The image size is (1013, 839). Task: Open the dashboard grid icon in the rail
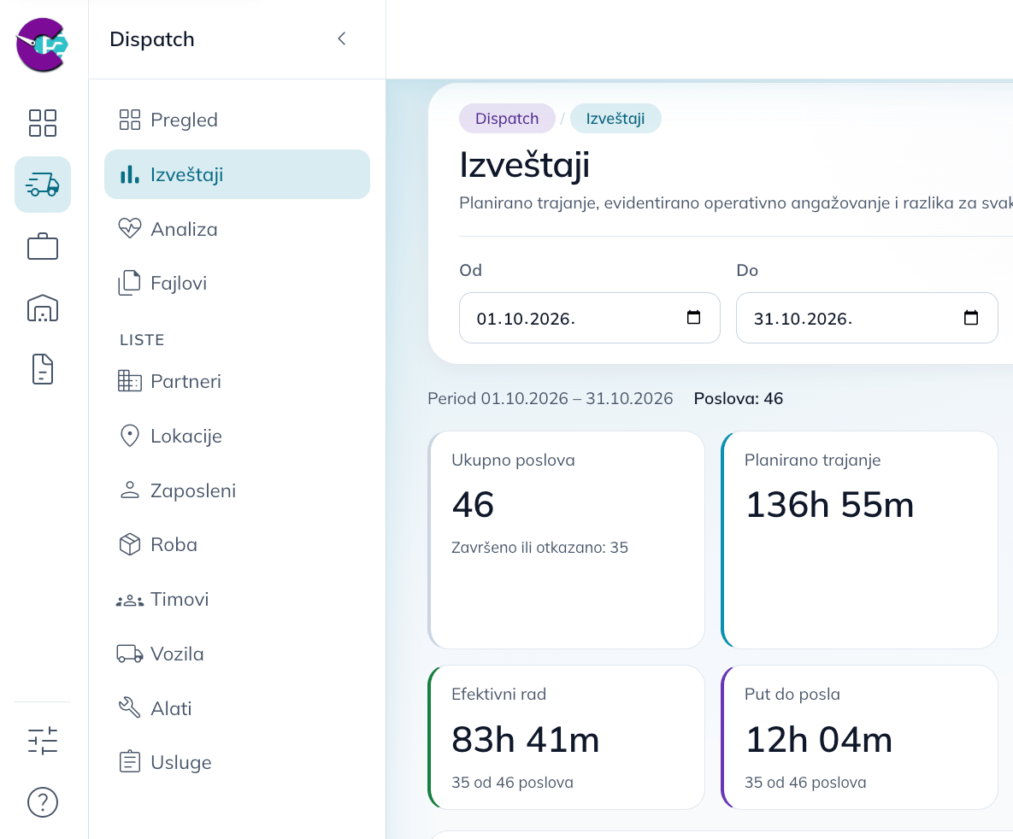43,123
